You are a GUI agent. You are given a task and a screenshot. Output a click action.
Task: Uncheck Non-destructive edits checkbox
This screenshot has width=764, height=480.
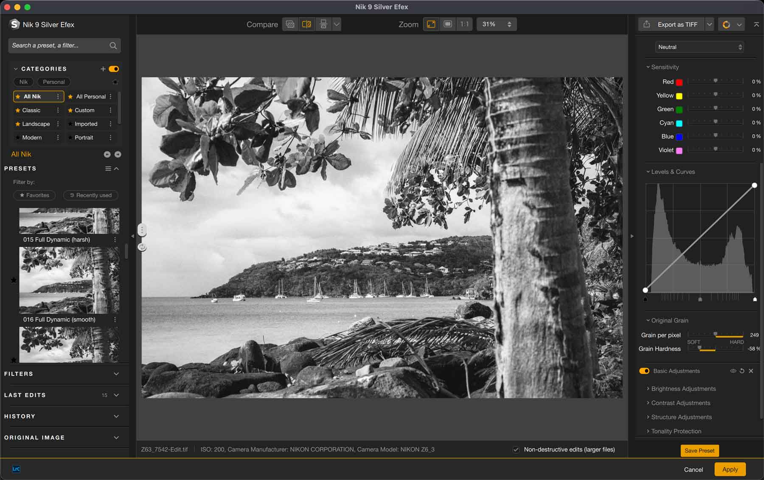coord(516,449)
